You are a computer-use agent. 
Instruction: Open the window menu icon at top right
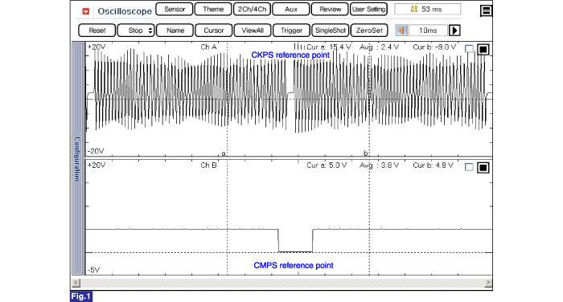(x=486, y=10)
